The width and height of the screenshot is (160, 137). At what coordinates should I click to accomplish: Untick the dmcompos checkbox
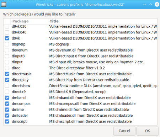pyautogui.click(x=7, y=104)
